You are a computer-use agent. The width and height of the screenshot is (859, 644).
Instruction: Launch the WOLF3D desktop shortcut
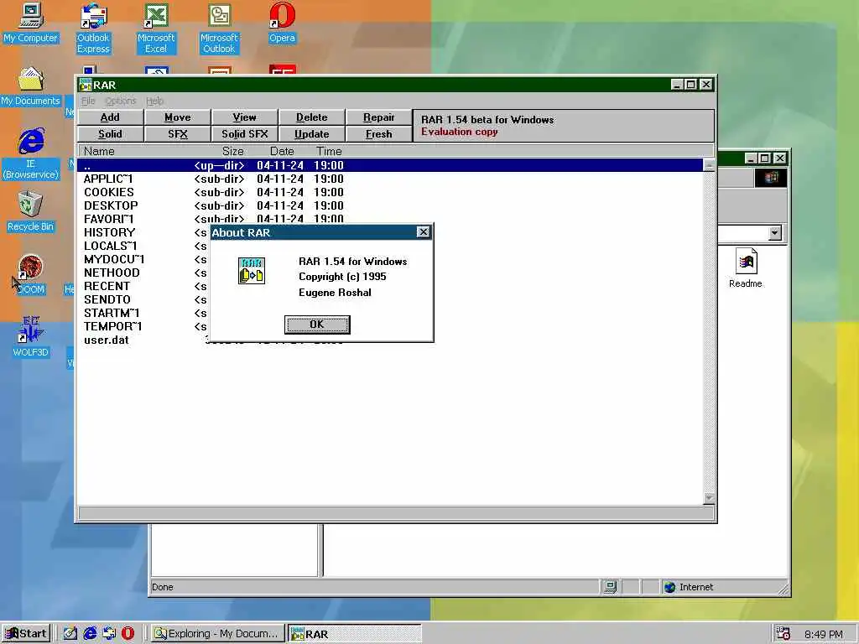point(31,337)
